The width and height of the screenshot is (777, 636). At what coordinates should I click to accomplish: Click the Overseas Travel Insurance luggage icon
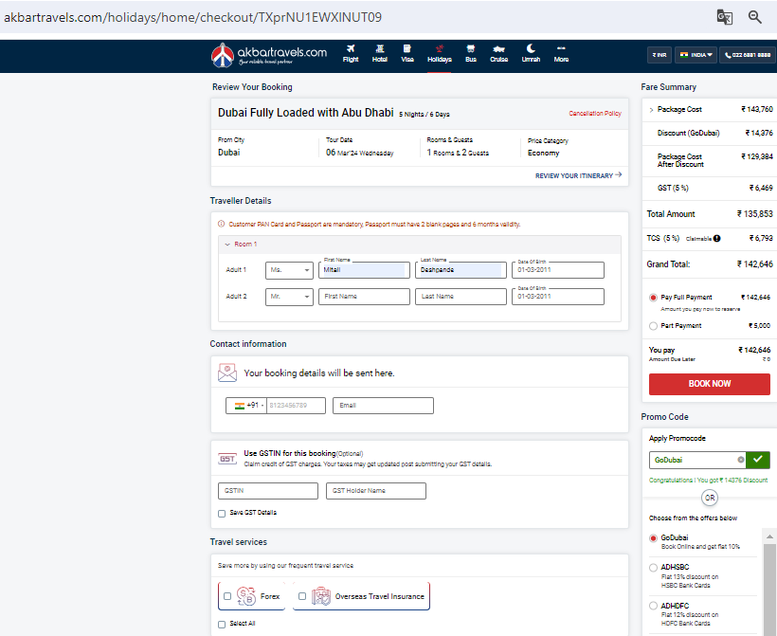click(320, 596)
